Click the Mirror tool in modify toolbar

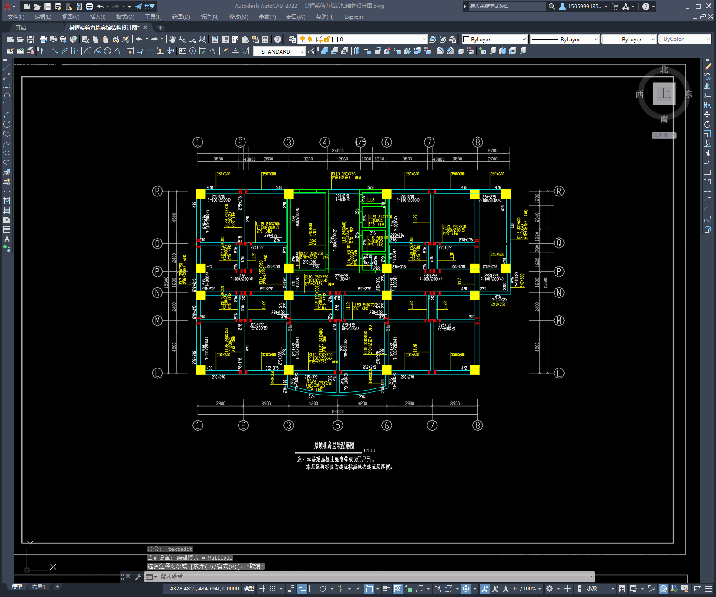click(707, 86)
